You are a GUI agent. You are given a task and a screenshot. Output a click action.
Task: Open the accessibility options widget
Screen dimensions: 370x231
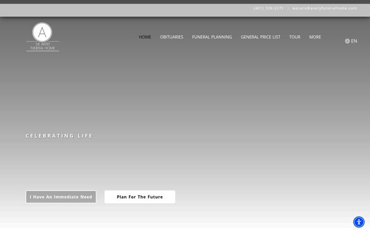pyautogui.click(x=359, y=222)
